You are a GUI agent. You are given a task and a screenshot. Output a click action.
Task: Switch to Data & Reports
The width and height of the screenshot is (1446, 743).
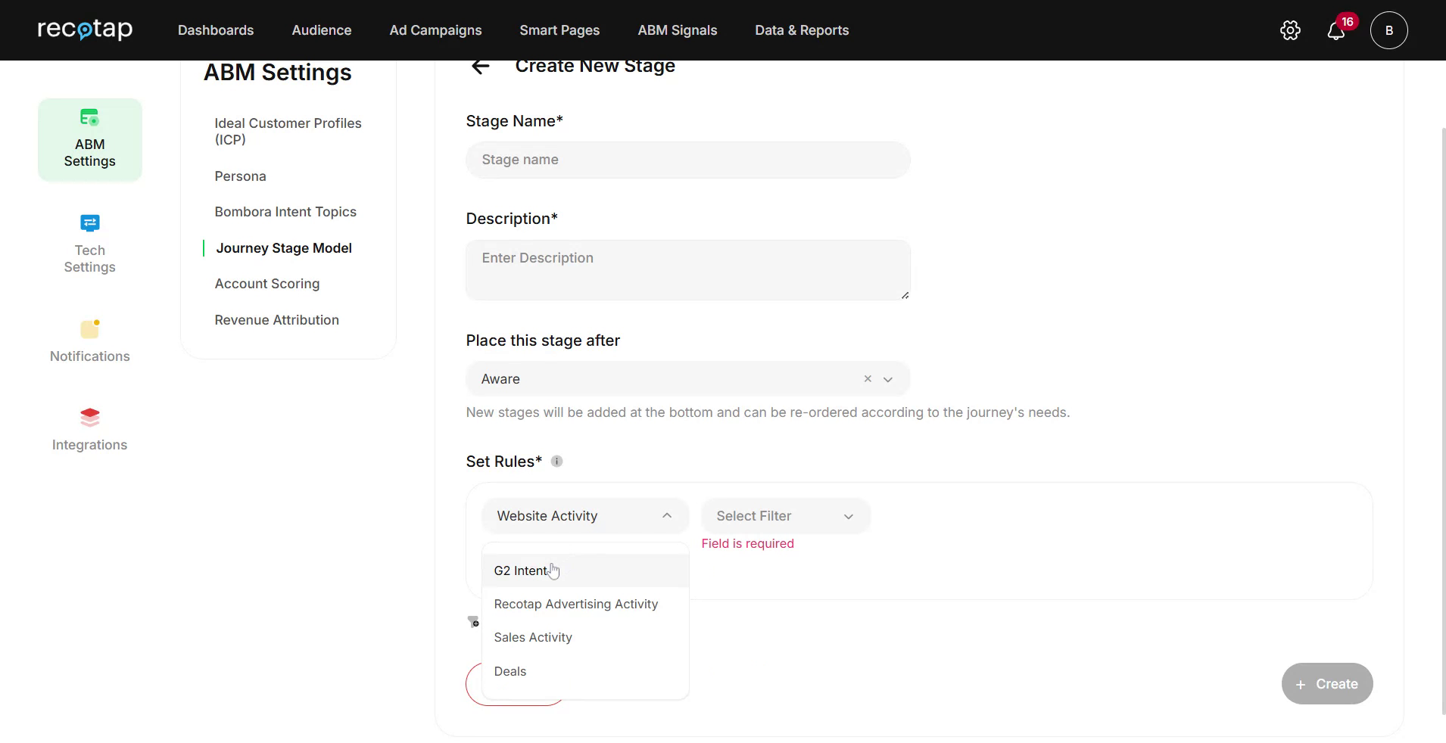(802, 30)
